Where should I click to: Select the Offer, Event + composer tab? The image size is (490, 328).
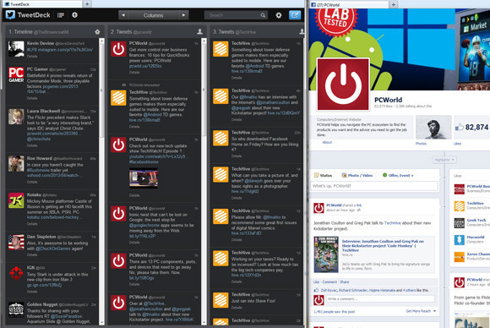point(398,176)
